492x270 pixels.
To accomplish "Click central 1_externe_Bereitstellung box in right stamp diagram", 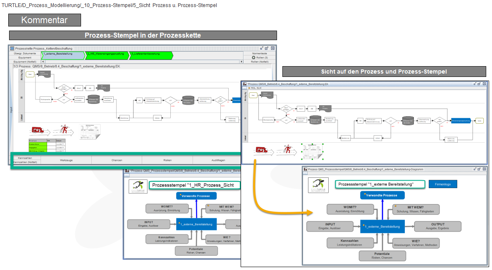I will [x=382, y=226].
